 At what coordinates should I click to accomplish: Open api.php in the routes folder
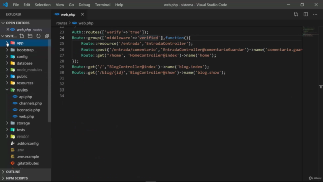click(x=26, y=97)
